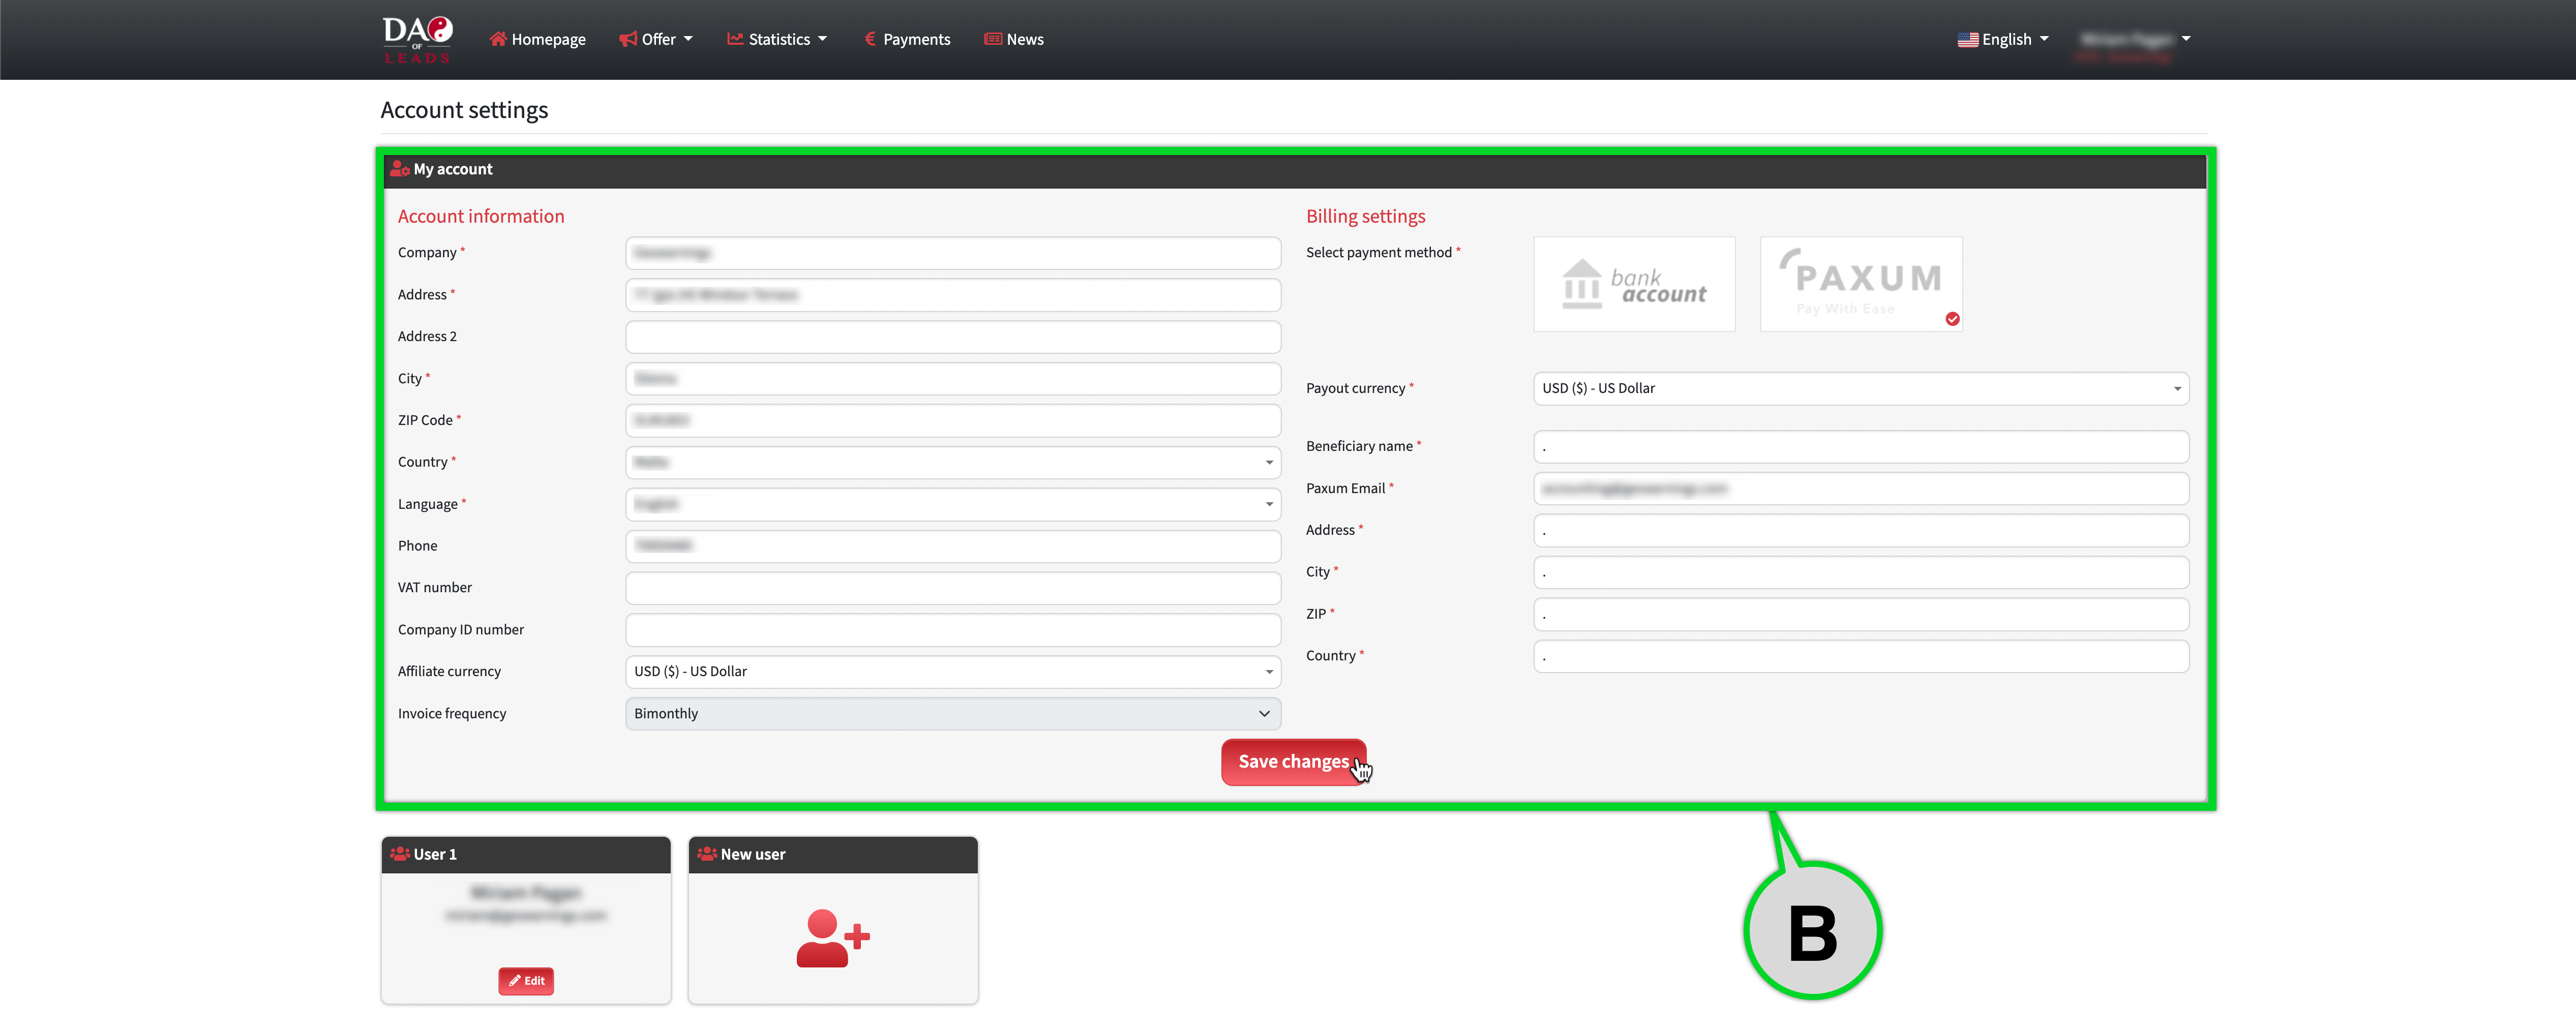
Task: Click the News newspaper icon
Action: [x=992, y=39]
